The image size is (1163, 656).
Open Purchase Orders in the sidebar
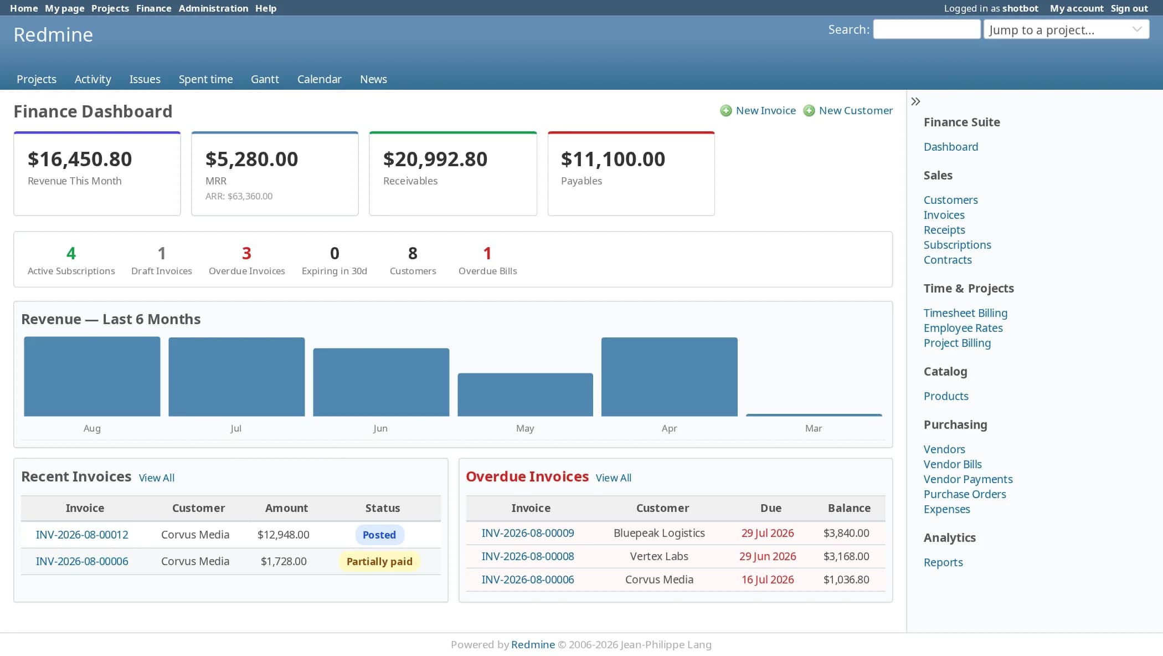965,494
